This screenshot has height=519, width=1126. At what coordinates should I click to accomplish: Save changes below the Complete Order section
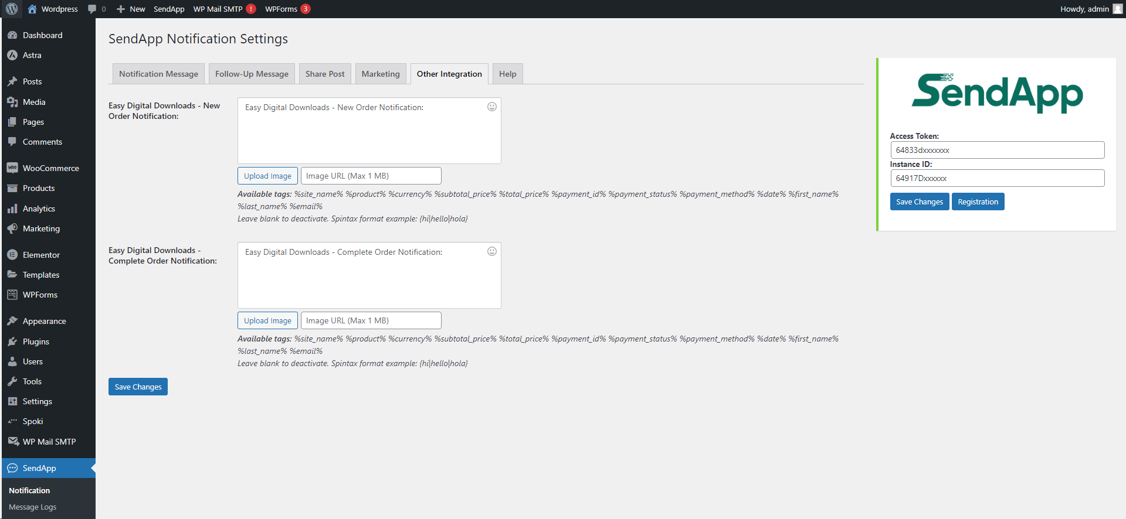(138, 387)
